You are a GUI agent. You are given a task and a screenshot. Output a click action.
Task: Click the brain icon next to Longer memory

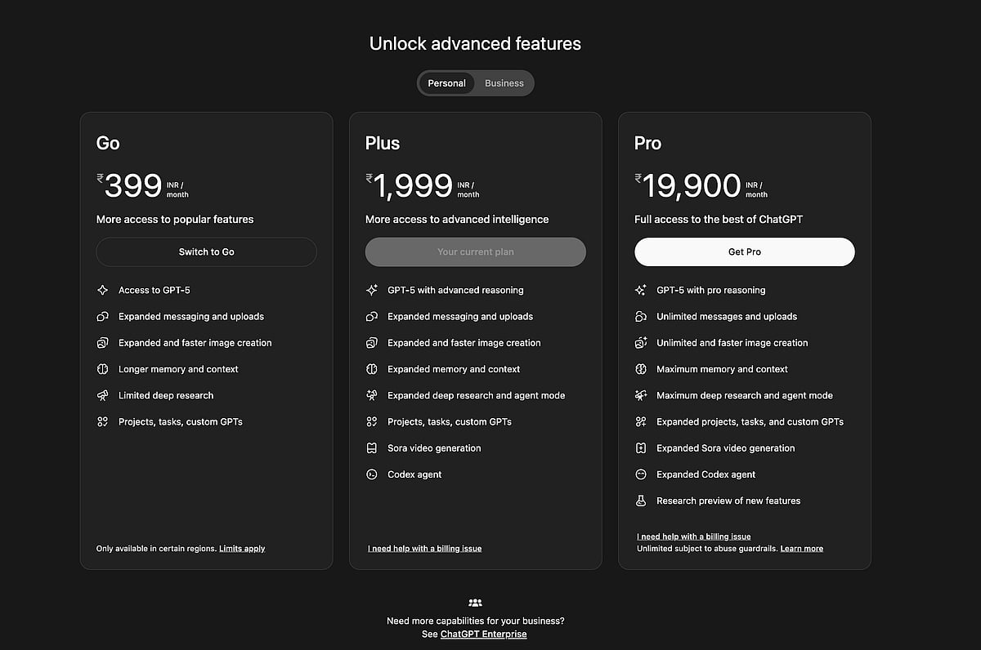(x=102, y=369)
